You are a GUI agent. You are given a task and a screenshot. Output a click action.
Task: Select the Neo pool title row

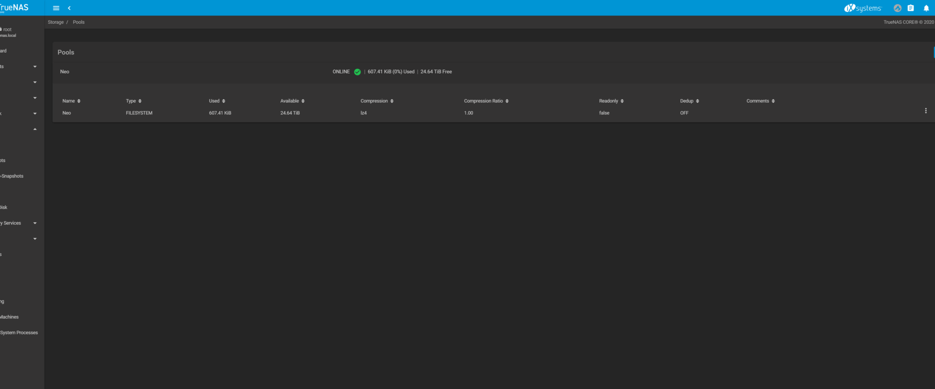click(493, 72)
